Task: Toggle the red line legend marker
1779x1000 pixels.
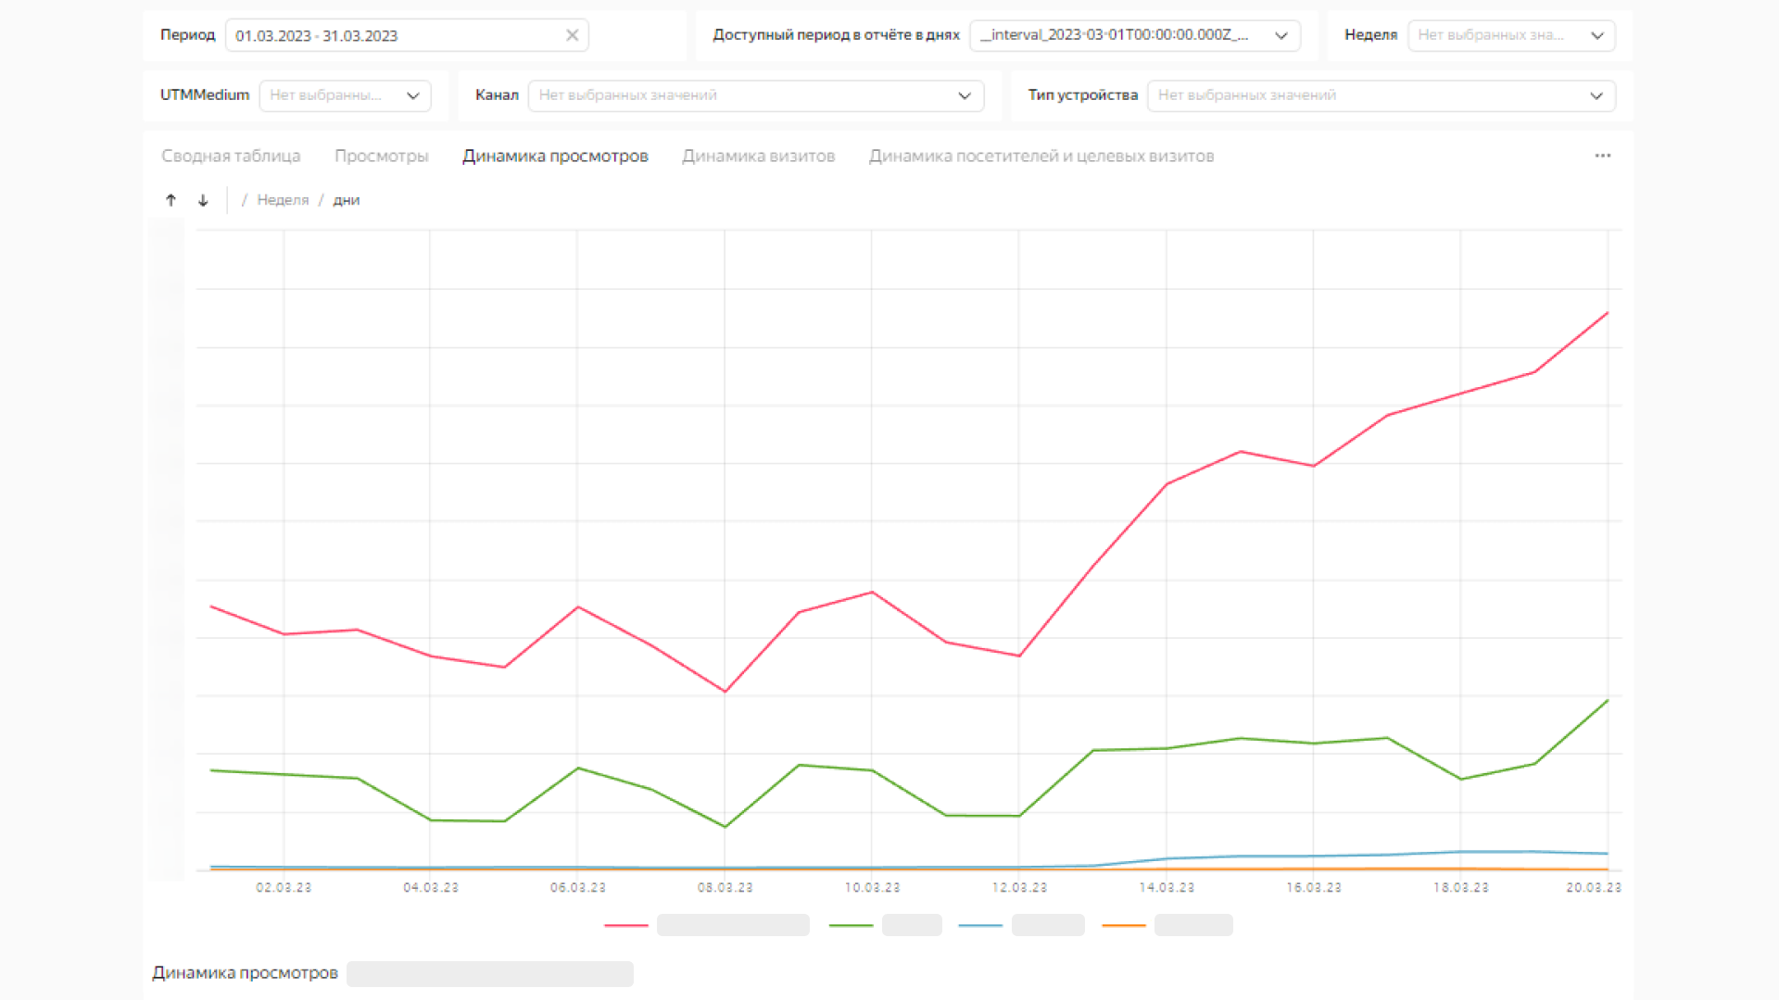Action: [x=626, y=925]
